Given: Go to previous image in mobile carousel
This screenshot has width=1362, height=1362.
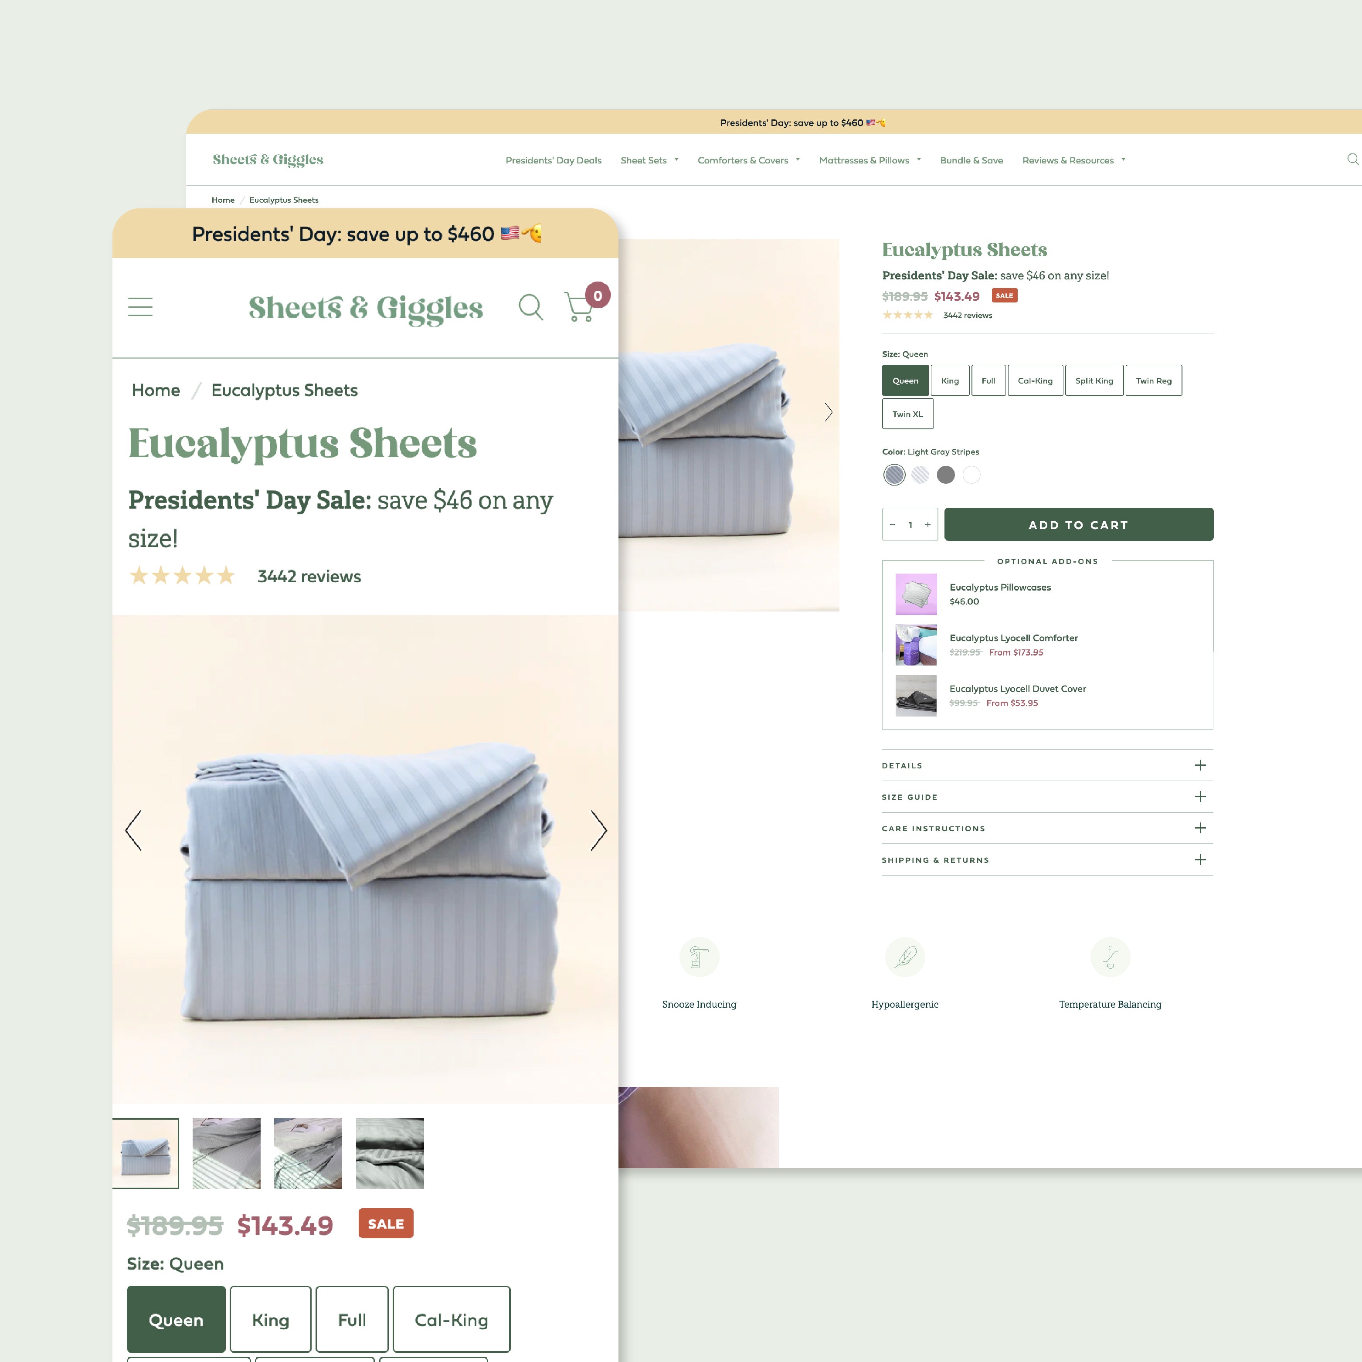Looking at the screenshot, I should pos(134,830).
